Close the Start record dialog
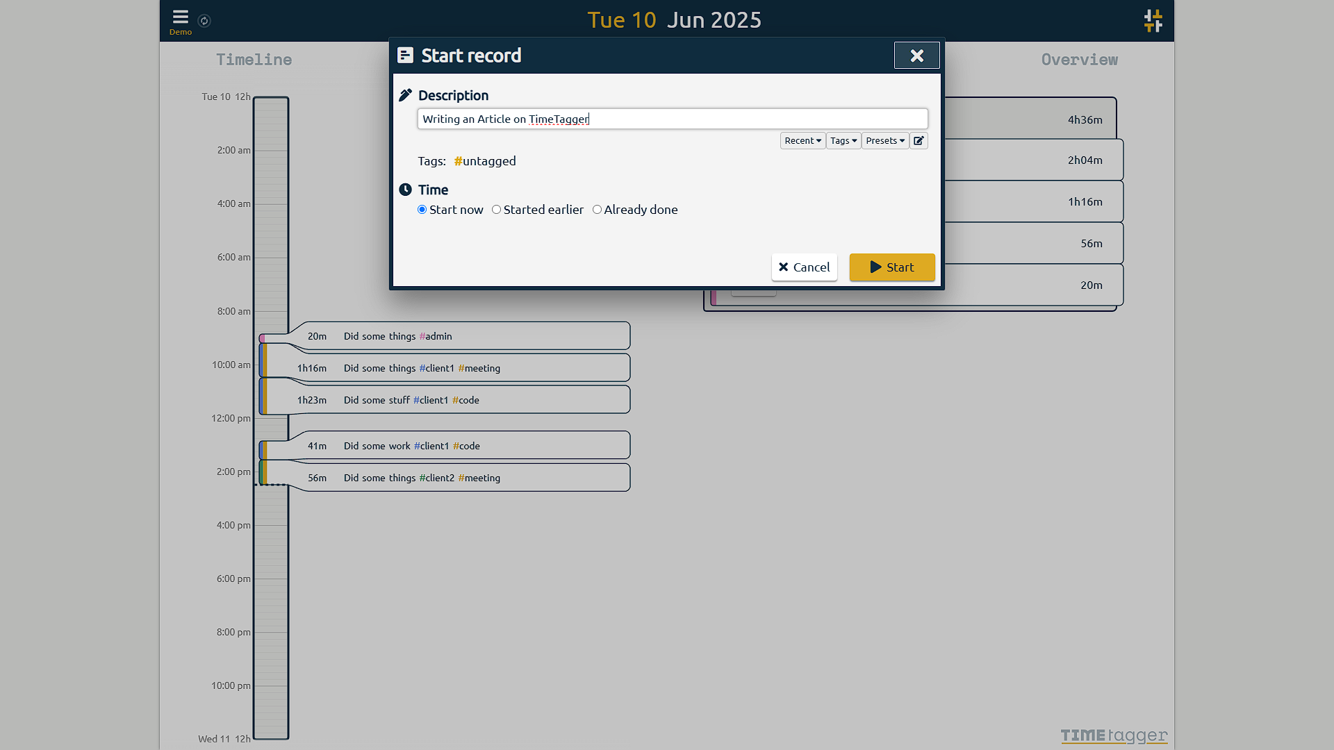This screenshot has width=1334, height=750. [917, 56]
